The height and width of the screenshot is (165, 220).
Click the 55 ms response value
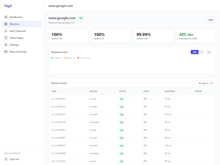(x=167, y=153)
